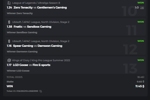The width and height of the screenshot is (150, 100).
Task: Open Zero Tenacity vs Gentlemen's Gaming match
Action: point(40,7)
